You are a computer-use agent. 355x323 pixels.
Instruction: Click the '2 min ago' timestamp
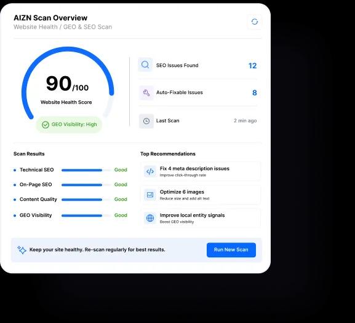pos(245,121)
